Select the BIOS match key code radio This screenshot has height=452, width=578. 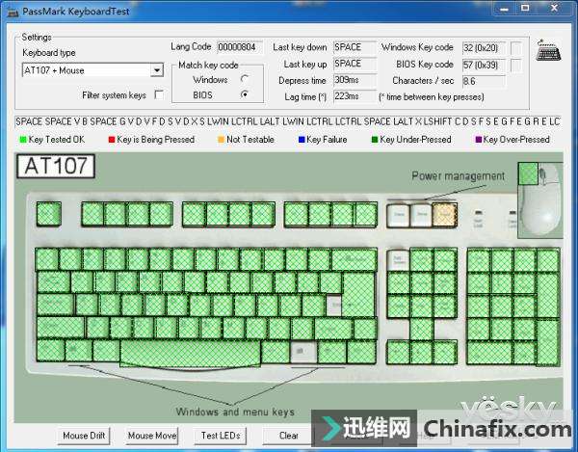pos(245,94)
